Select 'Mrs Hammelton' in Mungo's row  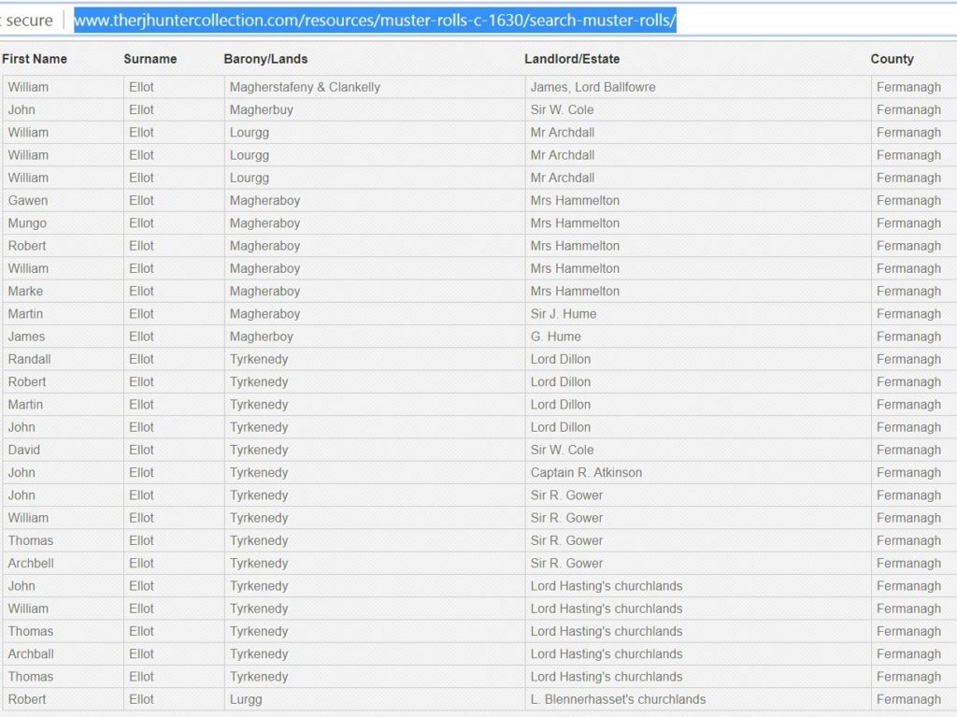coord(575,222)
